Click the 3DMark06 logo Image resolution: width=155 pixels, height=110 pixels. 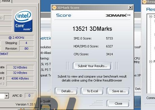tap(118, 15)
